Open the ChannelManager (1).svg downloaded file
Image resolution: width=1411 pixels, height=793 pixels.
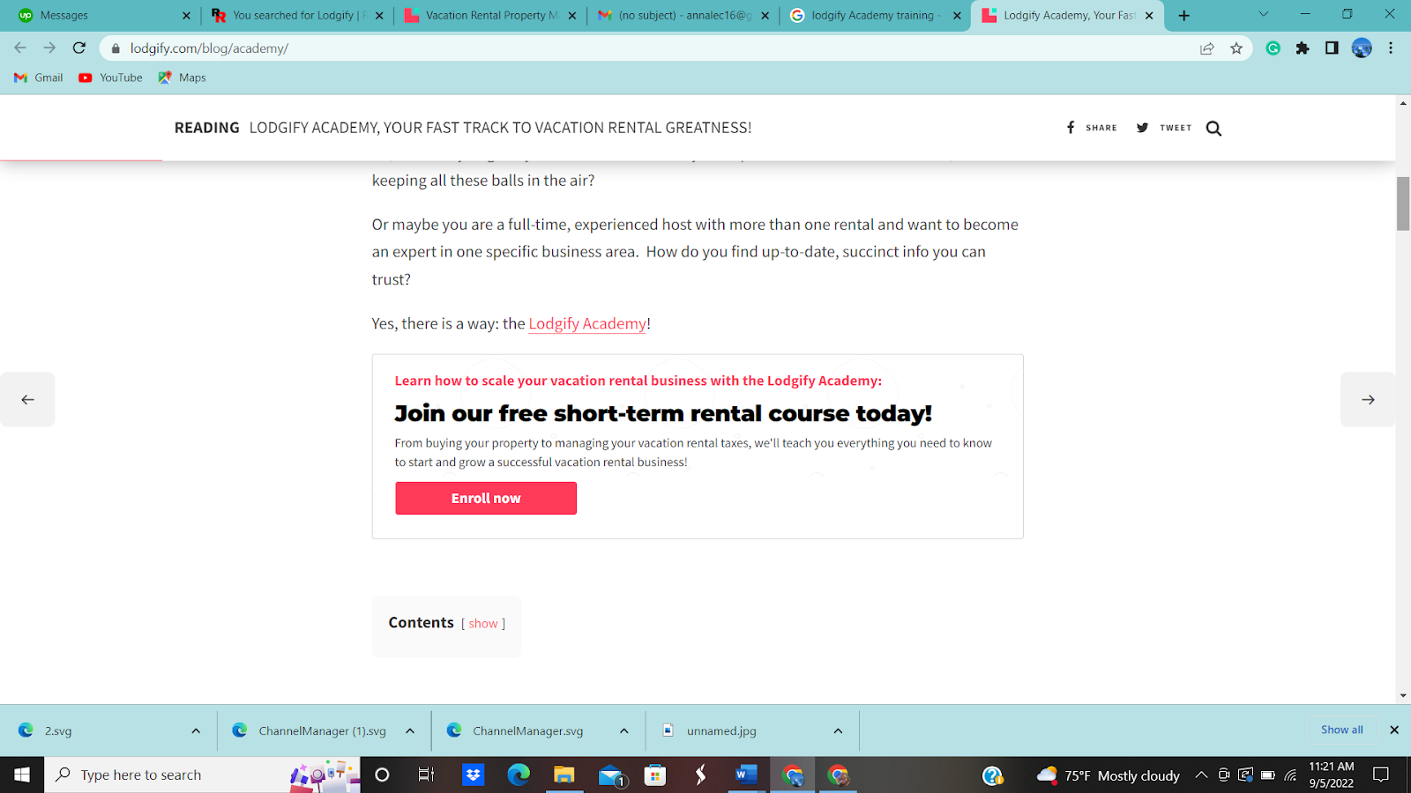click(x=322, y=730)
